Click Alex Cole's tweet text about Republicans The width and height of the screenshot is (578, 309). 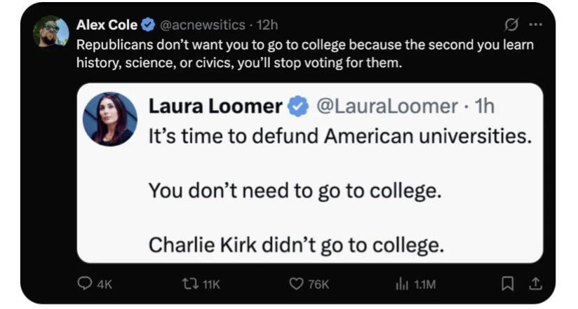[304, 53]
